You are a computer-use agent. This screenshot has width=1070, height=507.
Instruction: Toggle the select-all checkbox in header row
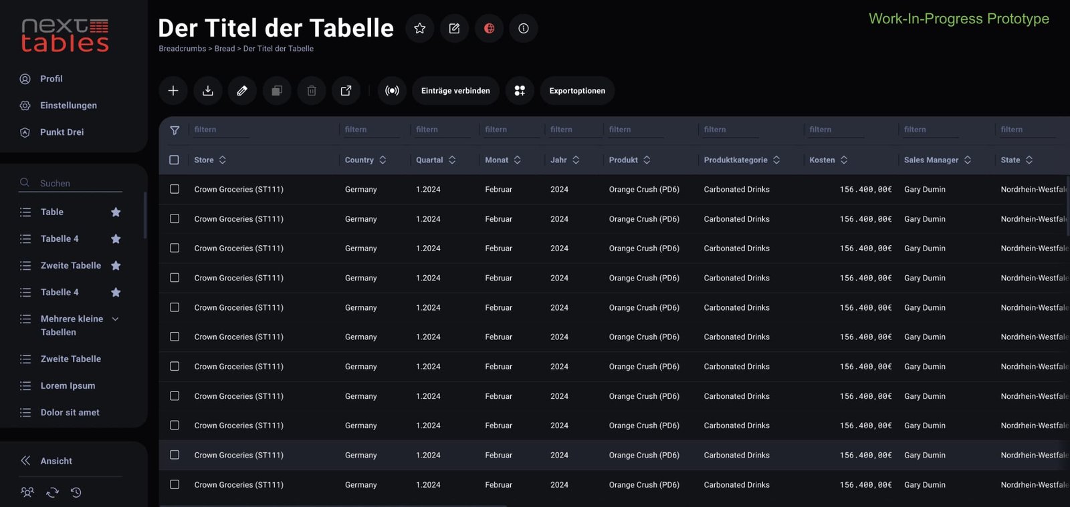click(x=175, y=160)
